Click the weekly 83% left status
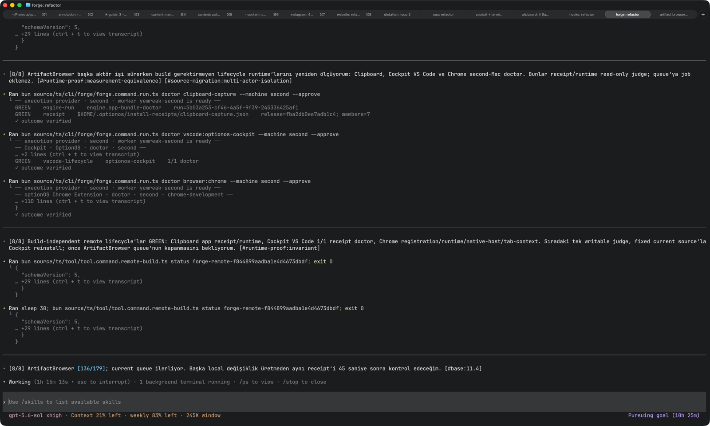This screenshot has height=426, width=710. (153, 416)
